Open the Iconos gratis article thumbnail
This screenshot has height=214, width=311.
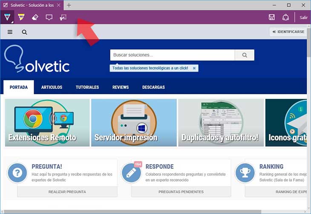[x=286, y=123]
